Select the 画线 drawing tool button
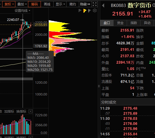This screenshot has height=138, width=155. pyautogui.click(x=47, y=4)
